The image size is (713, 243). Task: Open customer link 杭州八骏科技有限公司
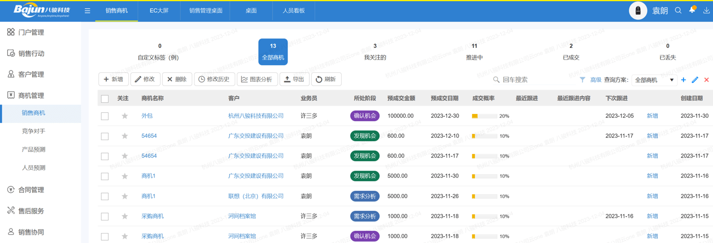pos(256,116)
